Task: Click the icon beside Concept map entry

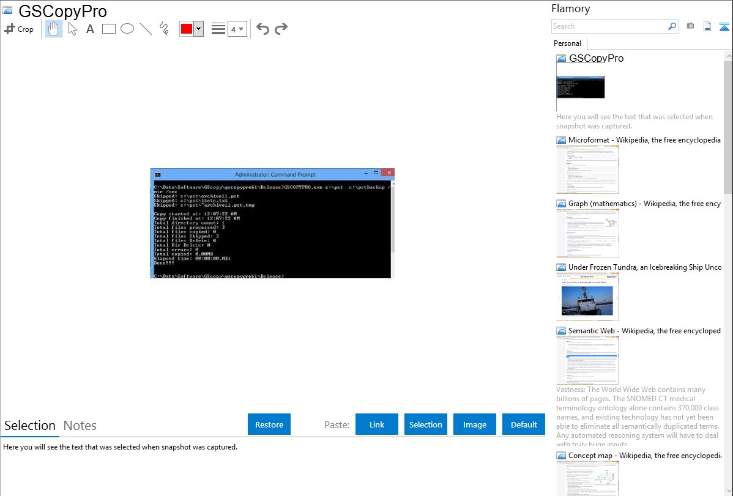Action: click(562, 456)
